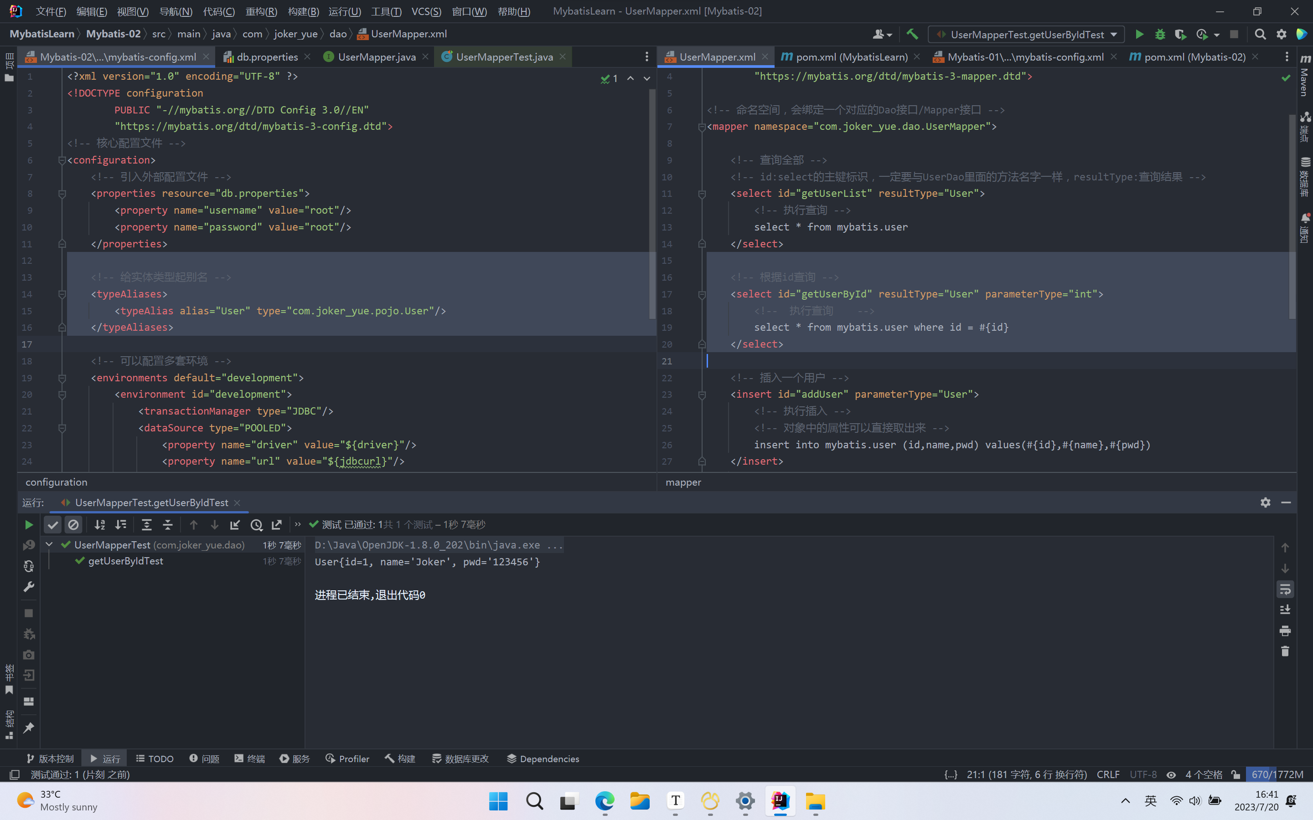
Task: Click the Sort alphabetically icon in the test toolbar
Action: coord(100,524)
